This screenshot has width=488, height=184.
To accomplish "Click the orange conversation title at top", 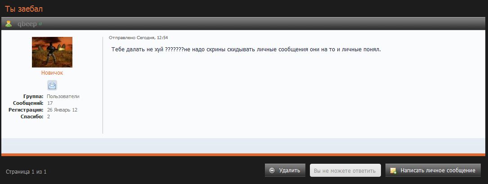I will click(24, 9).
